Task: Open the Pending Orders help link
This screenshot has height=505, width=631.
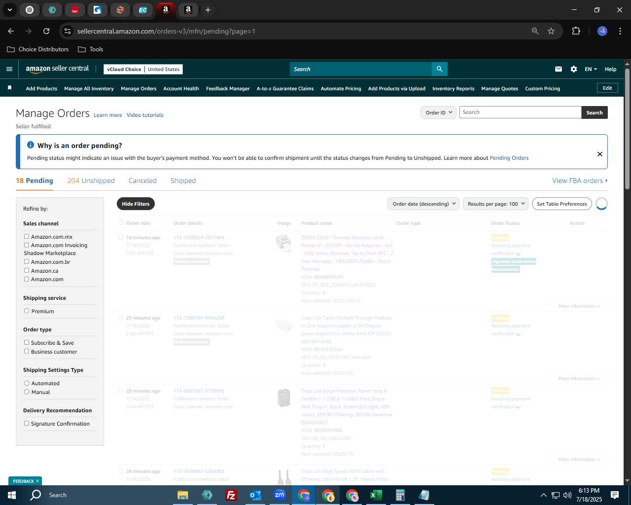Action: tap(509, 158)
